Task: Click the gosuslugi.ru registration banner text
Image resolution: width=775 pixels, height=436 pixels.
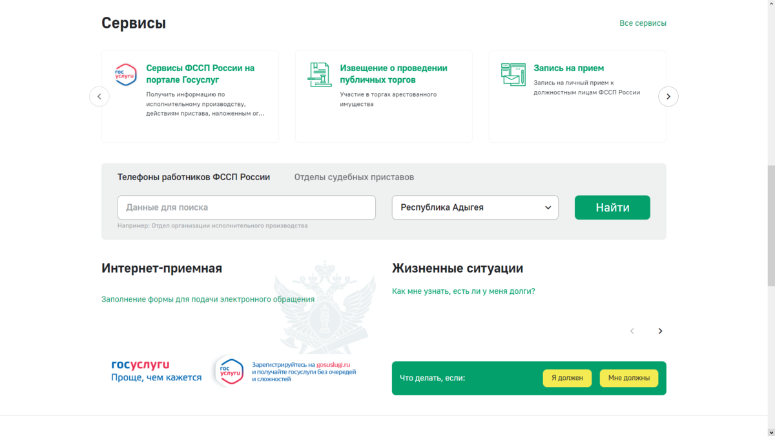Action: tap(304, 371)
